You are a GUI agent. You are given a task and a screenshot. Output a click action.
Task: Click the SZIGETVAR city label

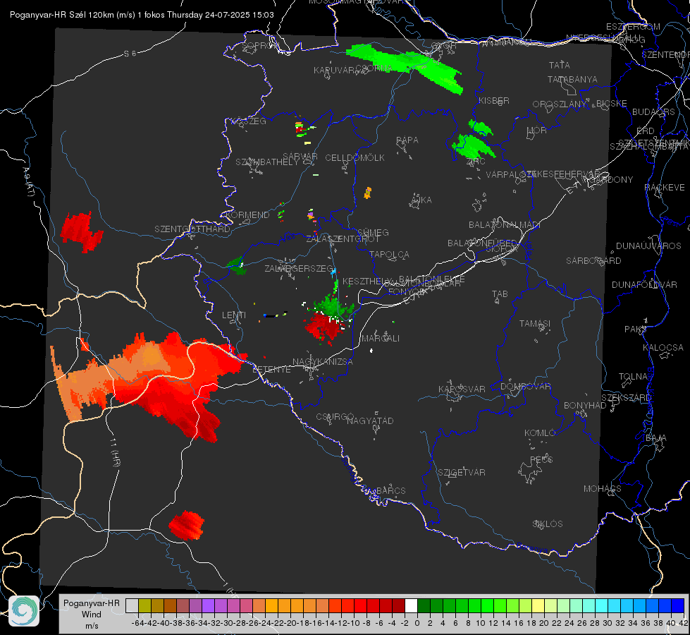coord(461,473)
